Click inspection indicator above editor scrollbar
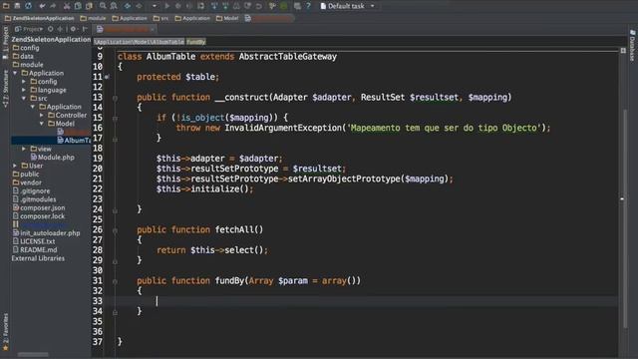 point(623,51)
